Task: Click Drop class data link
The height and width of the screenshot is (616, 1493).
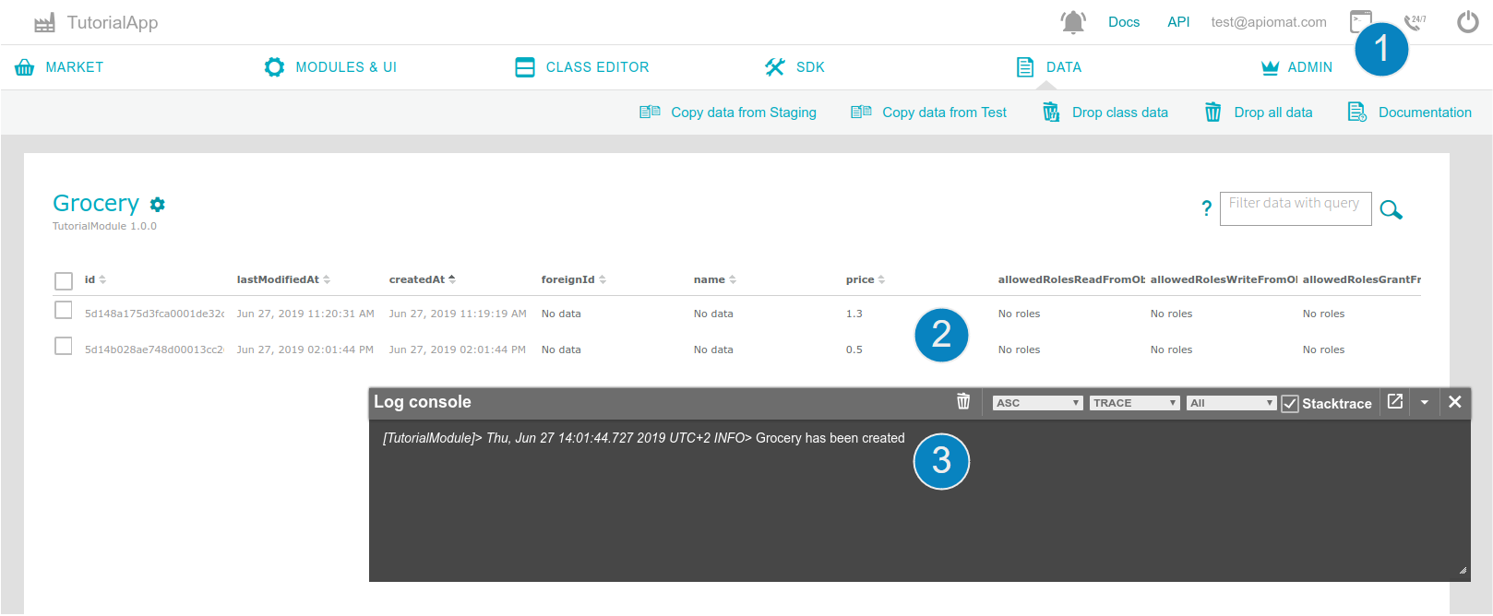Action: click(1120, 113)
